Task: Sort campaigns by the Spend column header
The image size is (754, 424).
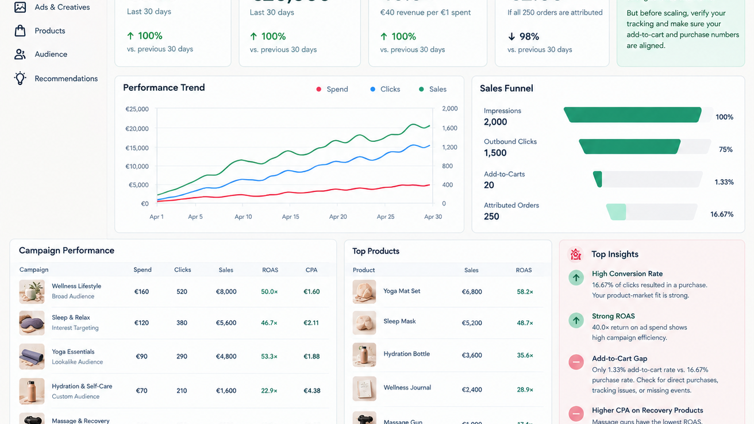Action: pos(143,269)
